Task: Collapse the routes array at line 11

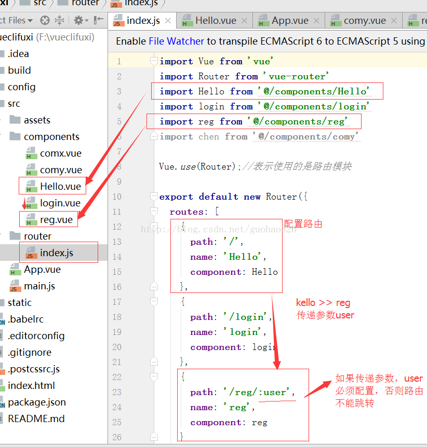Action: pos(154,212)
